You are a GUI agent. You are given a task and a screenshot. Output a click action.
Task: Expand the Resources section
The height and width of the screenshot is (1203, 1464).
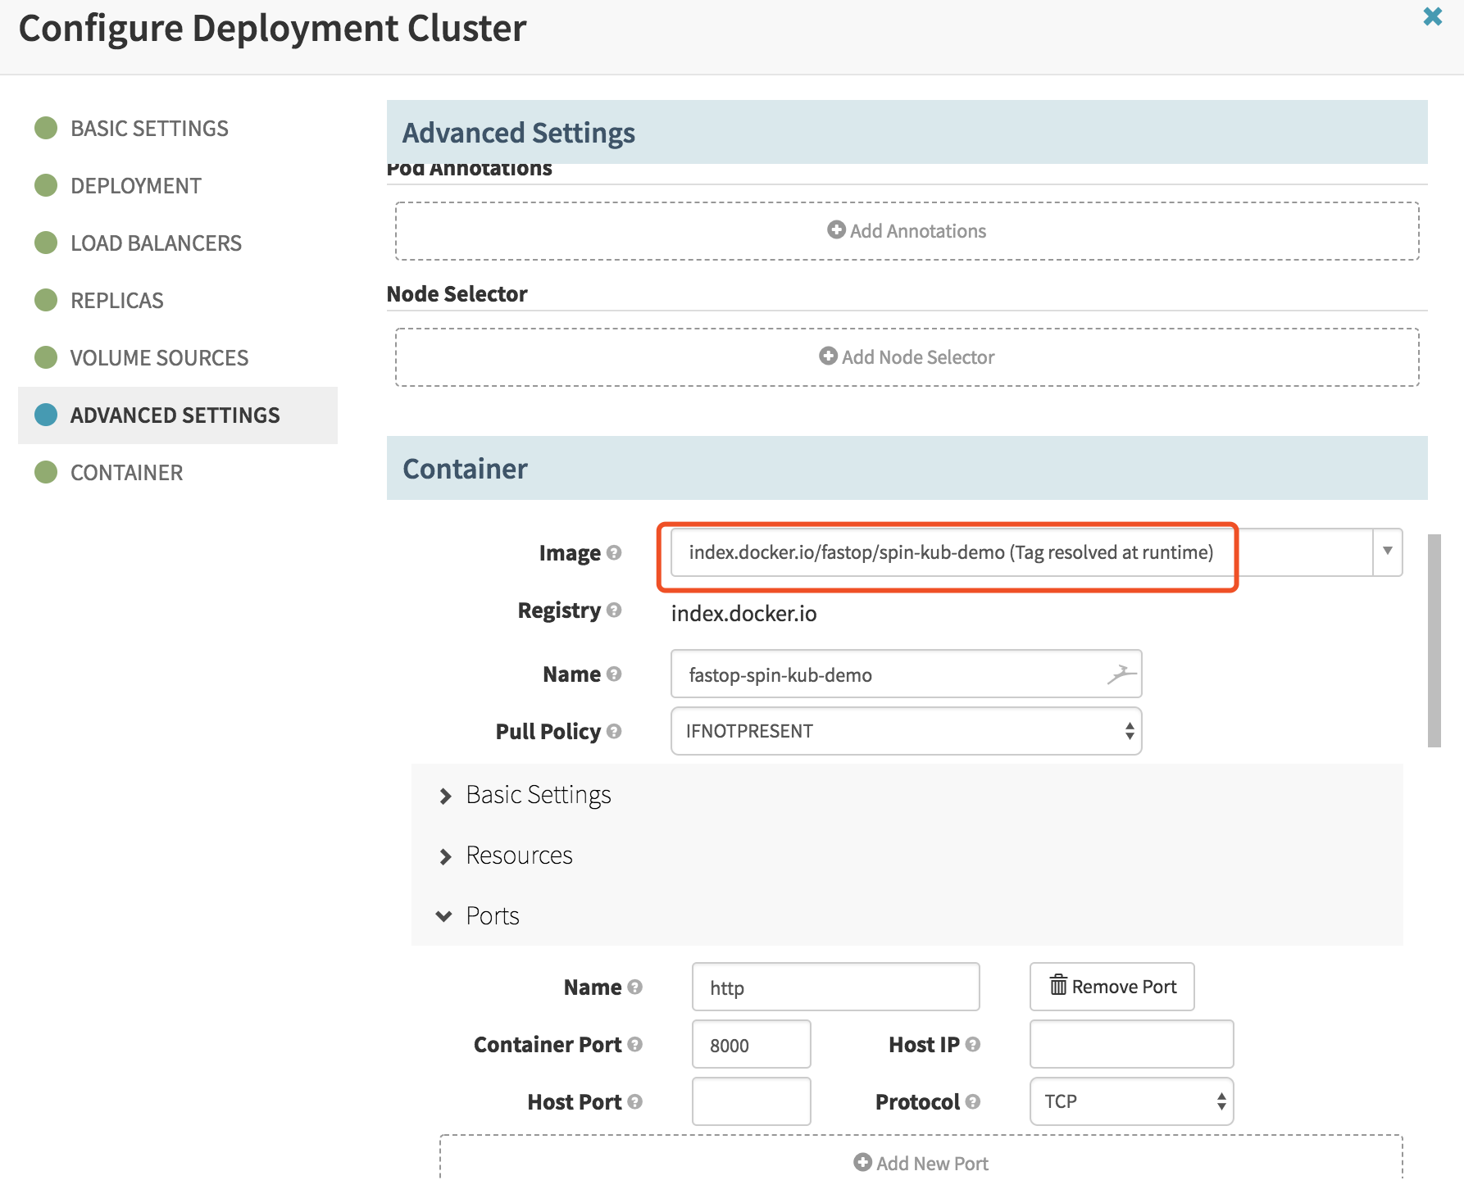[518, 856]
